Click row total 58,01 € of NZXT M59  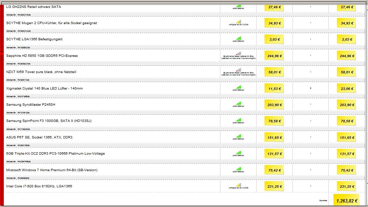(x=346, y=72)
